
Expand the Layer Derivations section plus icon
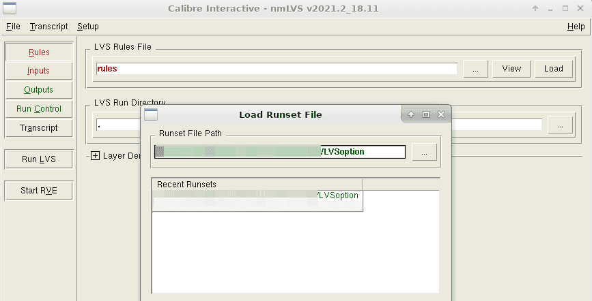coord(95,155)
